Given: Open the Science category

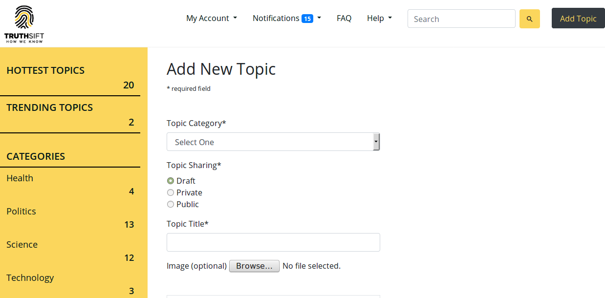Looking at the screenshot, I should coord(22,245).
